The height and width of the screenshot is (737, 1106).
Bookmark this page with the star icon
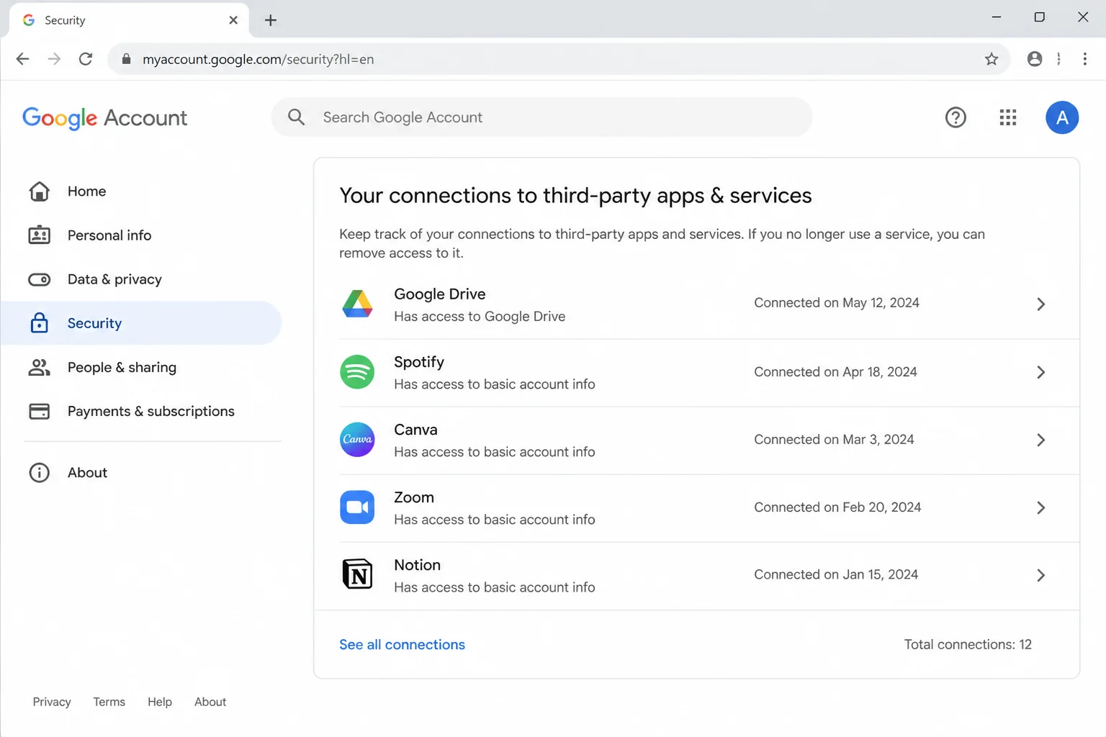992,59
